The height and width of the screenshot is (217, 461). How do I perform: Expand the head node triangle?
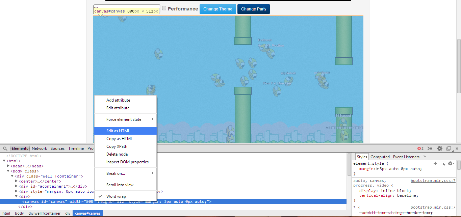pyautogui.click(x=8, y=166)
